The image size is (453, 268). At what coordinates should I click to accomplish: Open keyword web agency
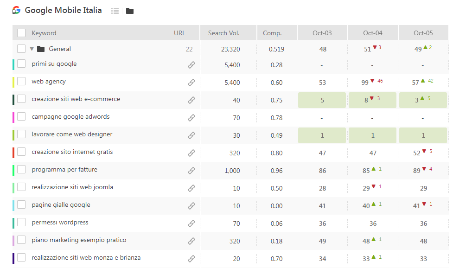point(49,82)
